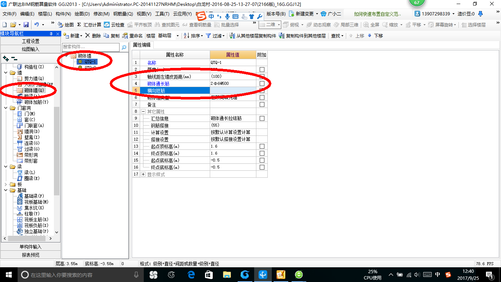Launch 云检查 cloud check

[114, 25]
